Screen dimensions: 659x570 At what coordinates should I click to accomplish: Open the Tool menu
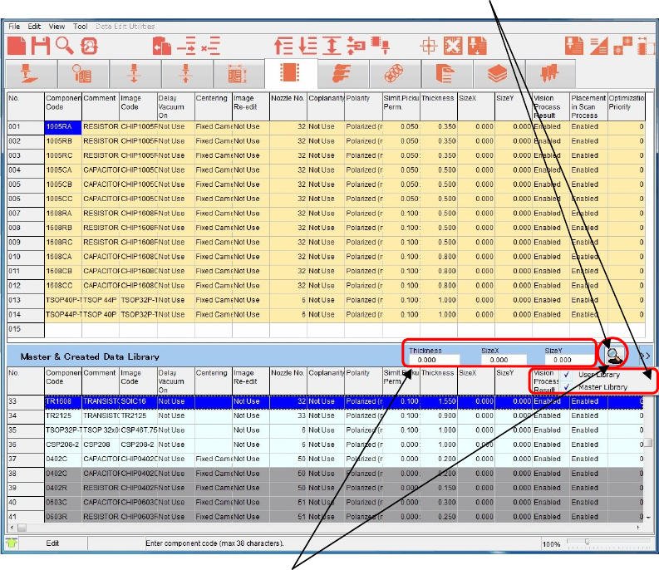pyautogui.click(x=80, y=27)
